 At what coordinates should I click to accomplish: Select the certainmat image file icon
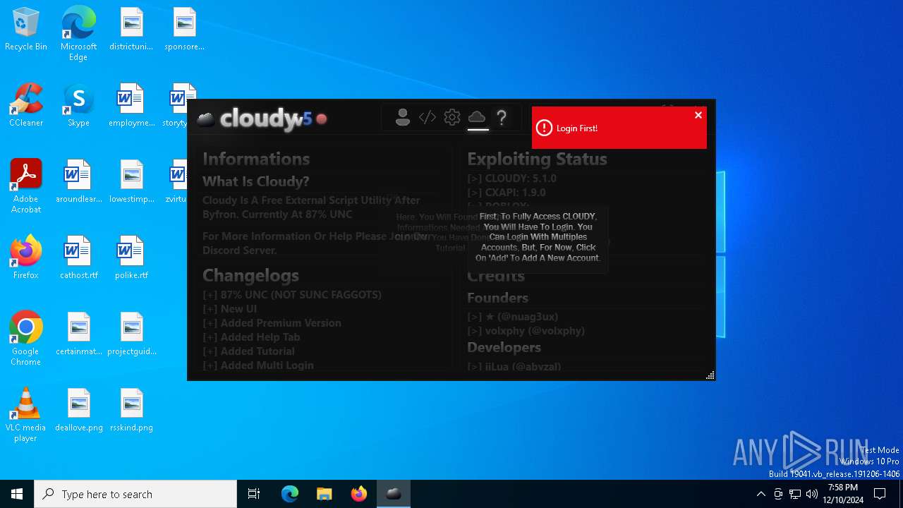coord(78,334)
